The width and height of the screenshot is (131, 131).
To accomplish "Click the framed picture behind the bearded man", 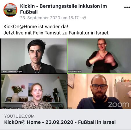I will (71, 81).
